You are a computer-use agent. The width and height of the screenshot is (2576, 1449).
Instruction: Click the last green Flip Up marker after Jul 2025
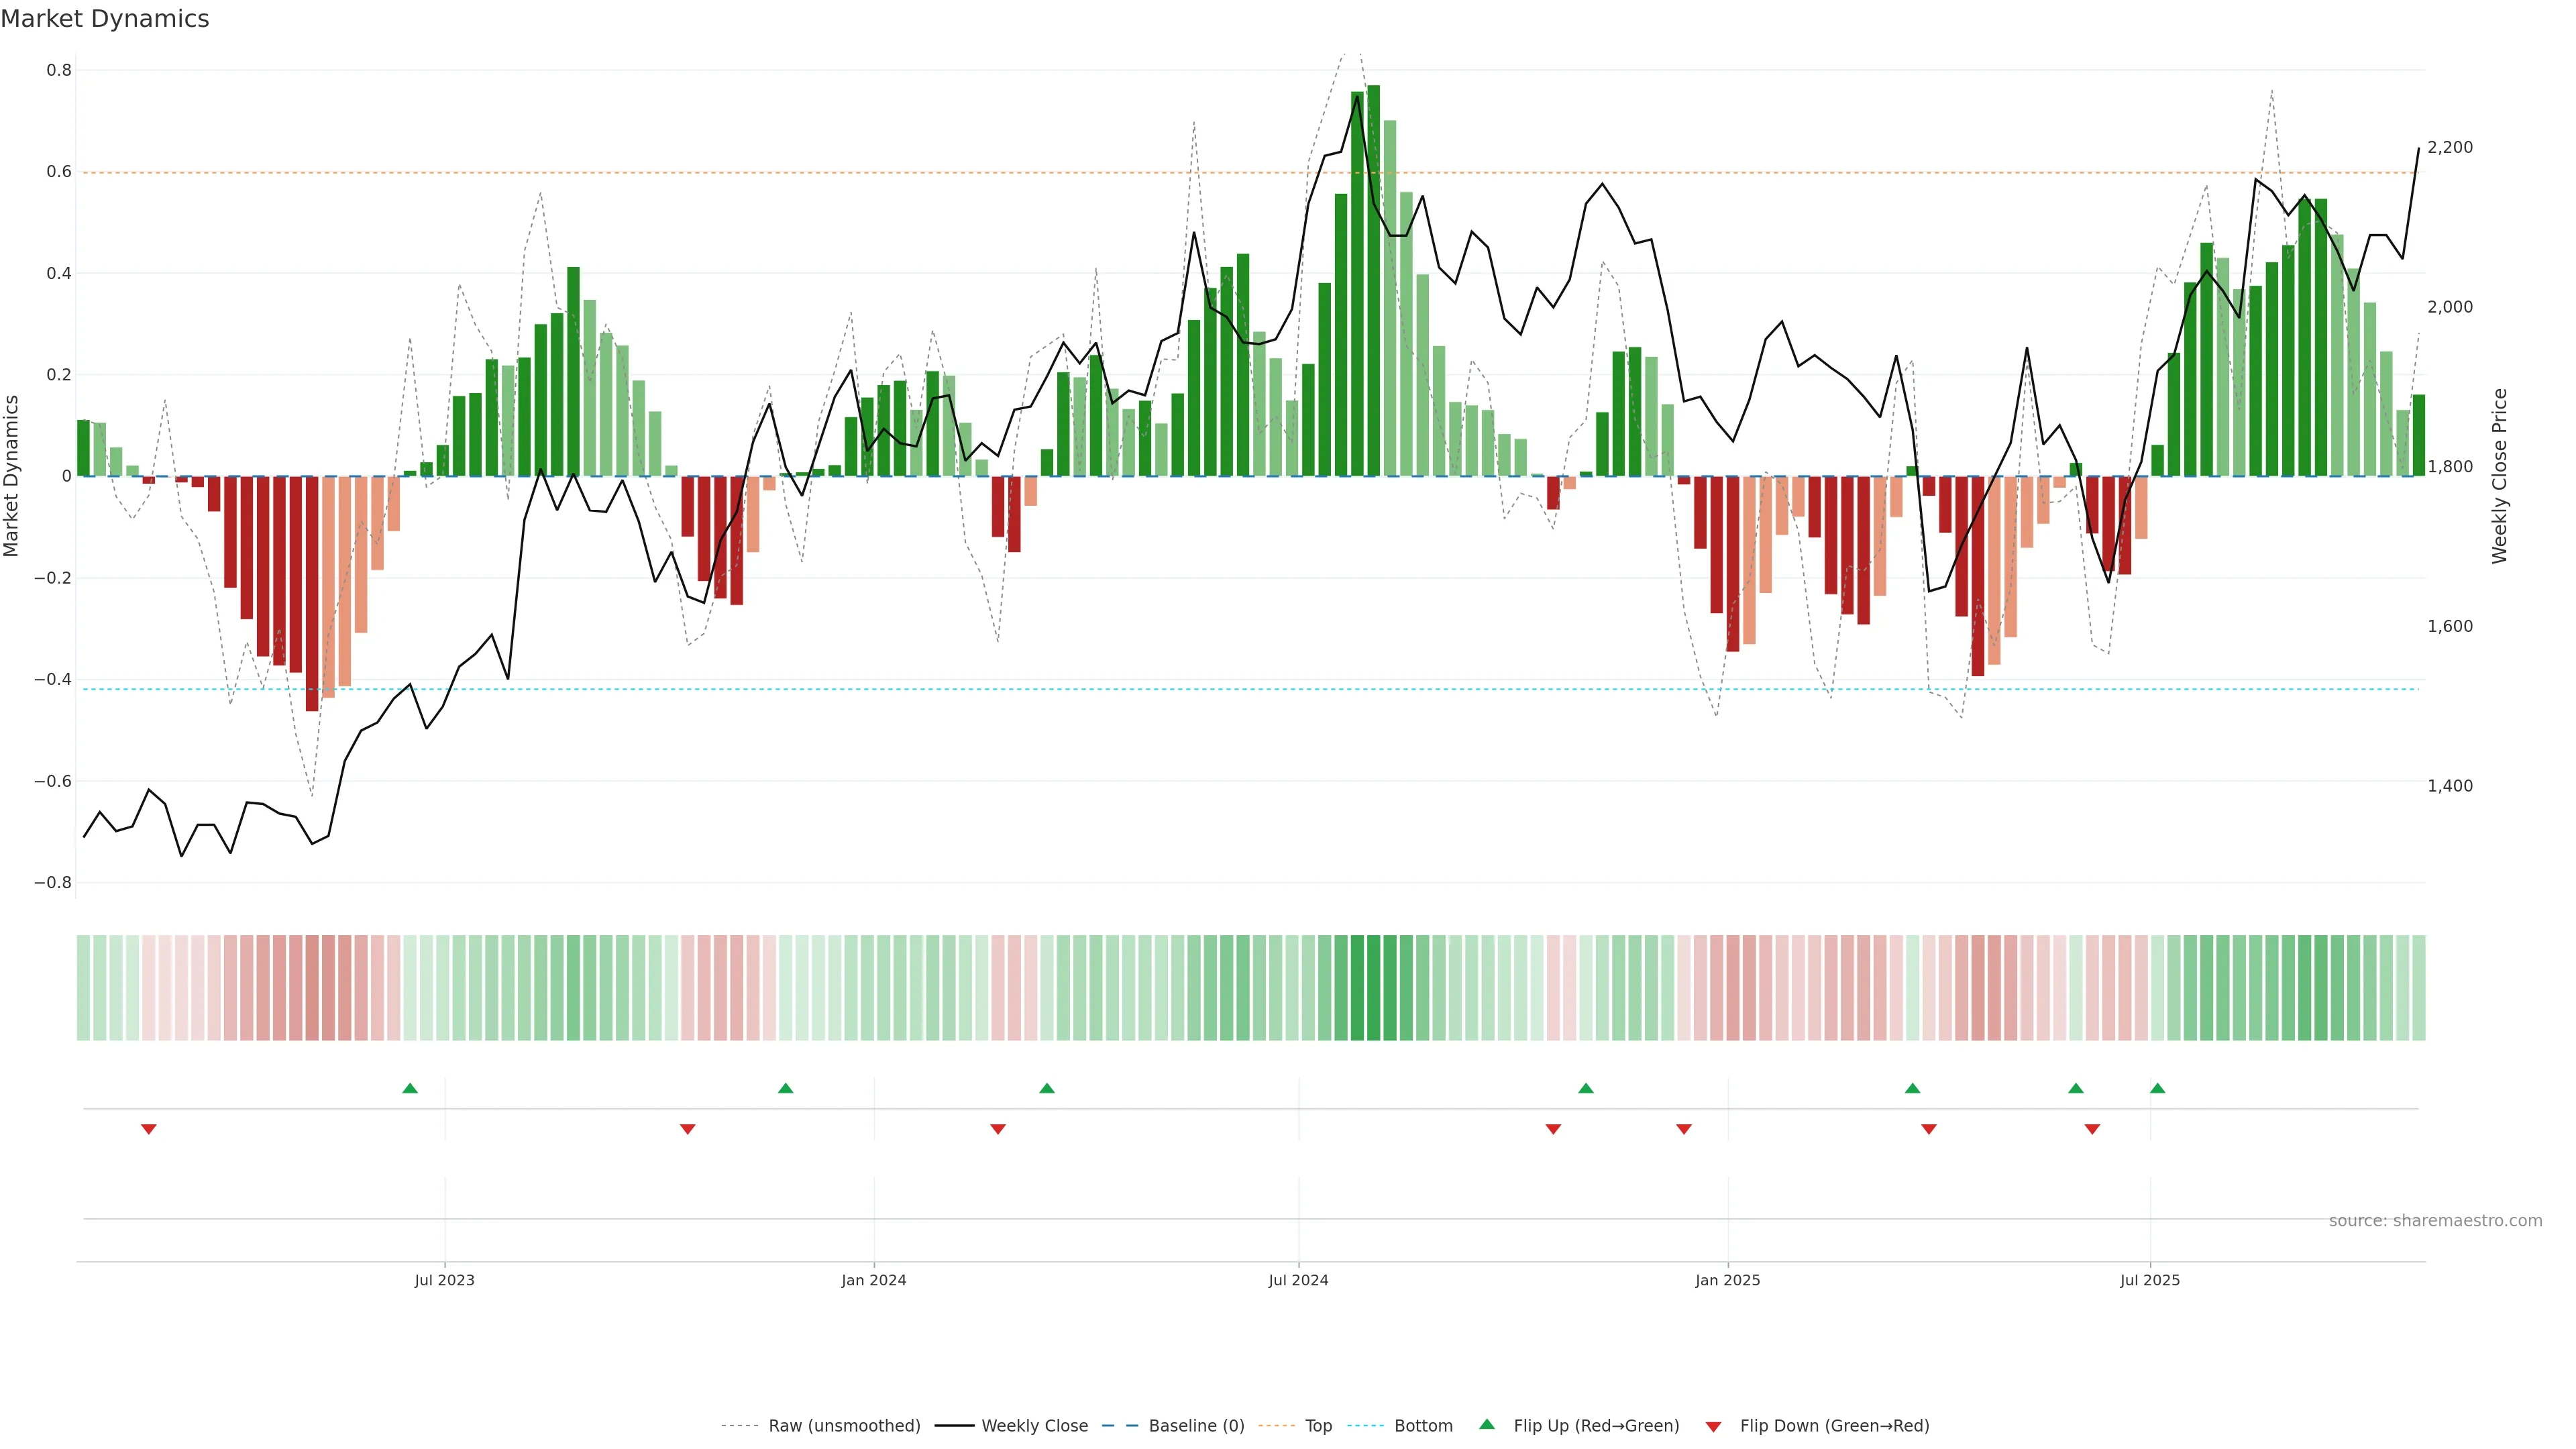tap(2157, 1088)
